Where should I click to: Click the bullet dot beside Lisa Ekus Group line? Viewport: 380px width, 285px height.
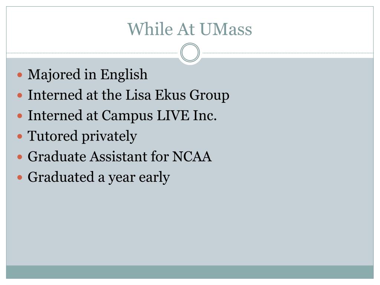[20, 95]
